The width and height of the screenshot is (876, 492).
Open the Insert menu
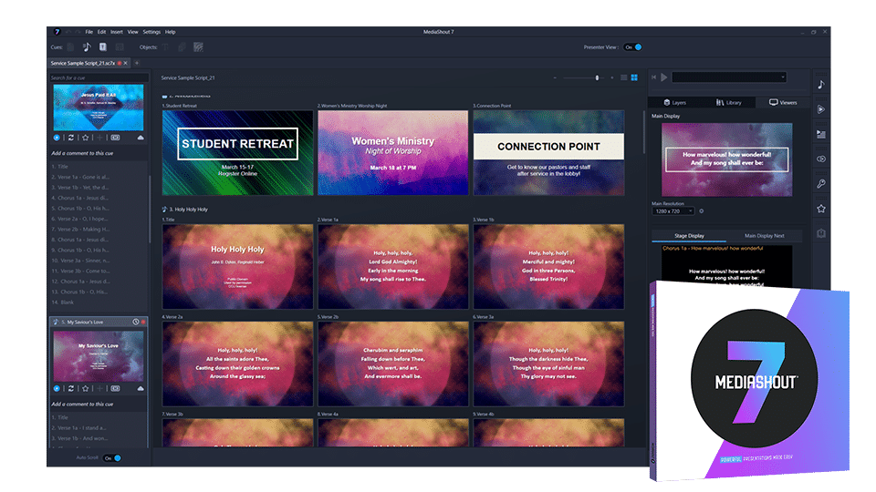pyautogui.click(x=115, y=32)
